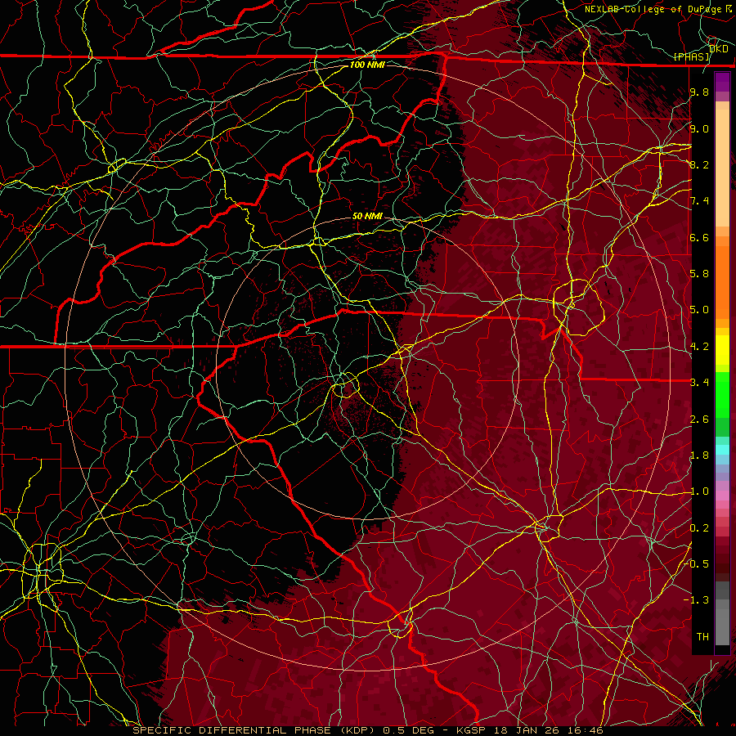
Task: Click the 0.2 value on the scale
Action: (699, 528)
